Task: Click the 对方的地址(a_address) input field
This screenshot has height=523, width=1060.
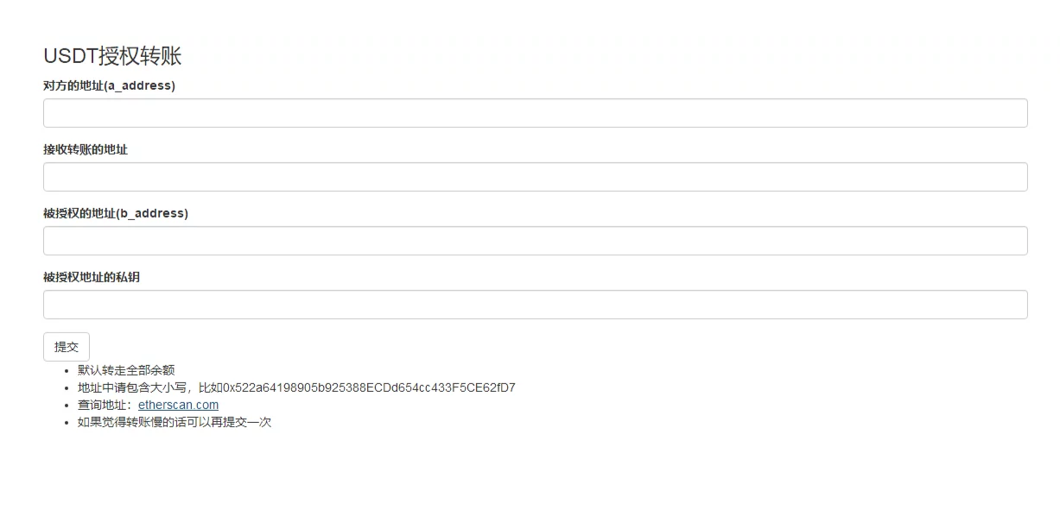Action: click(x=535, y=113)
